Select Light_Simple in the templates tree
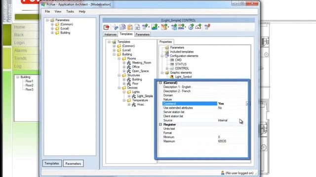 [x=145, y=96]
